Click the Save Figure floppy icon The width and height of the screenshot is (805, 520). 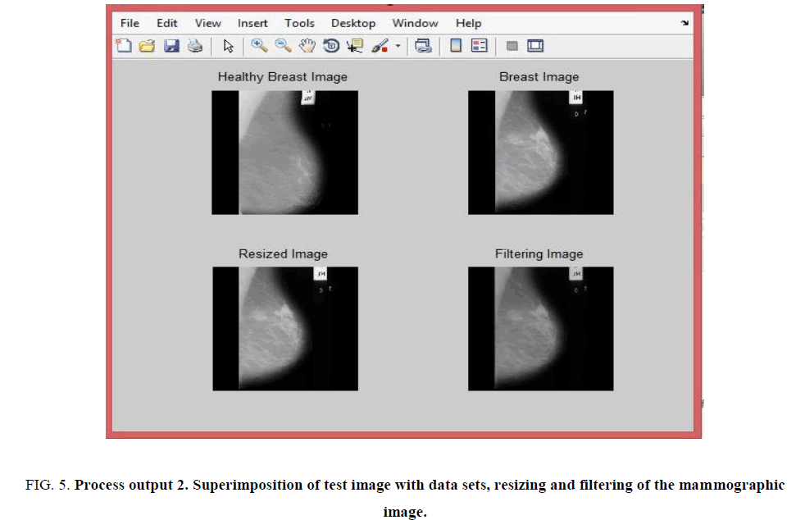[x=171, y=46]
